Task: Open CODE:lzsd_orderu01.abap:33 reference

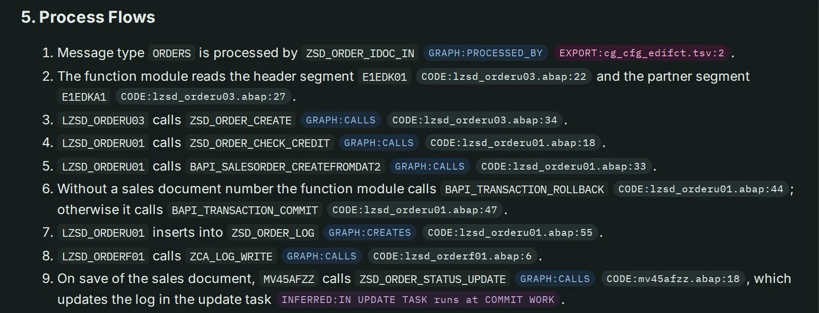Action: (564, 166)
